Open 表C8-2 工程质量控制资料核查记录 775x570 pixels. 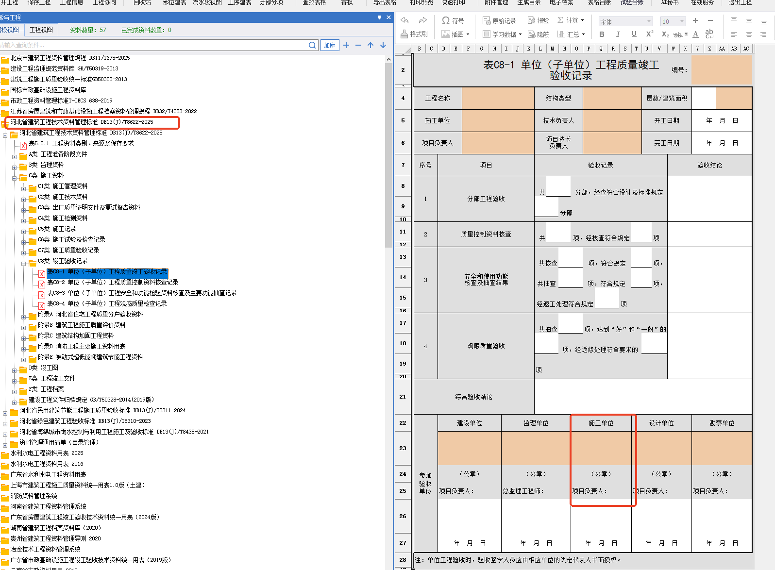(113, 283)
